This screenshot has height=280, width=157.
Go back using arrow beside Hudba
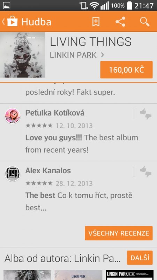coord(3,22)
